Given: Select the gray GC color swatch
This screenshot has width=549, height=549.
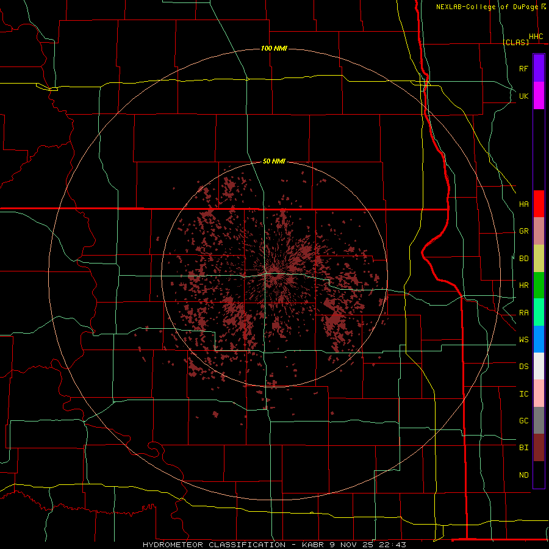Looking at the screenshot, I should pyautogui.click(x=539, y=420).
